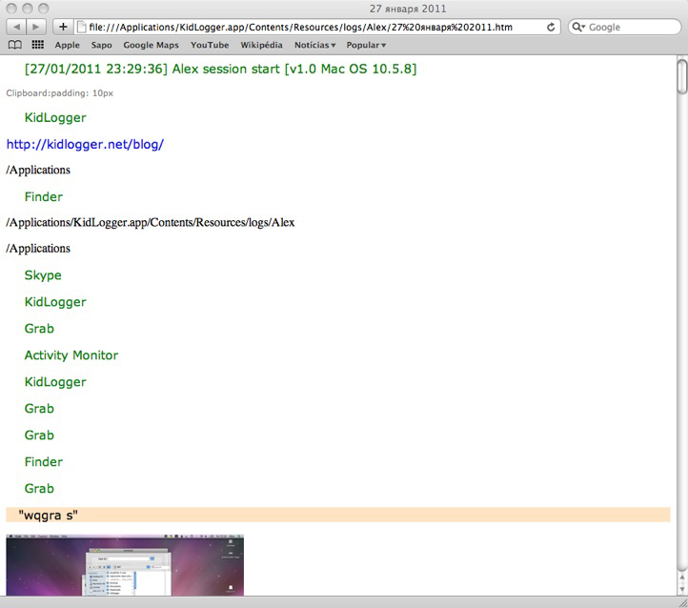Open the bookmarks book icon
This screenshot has width=688, height=608.
tap(15, 45)
